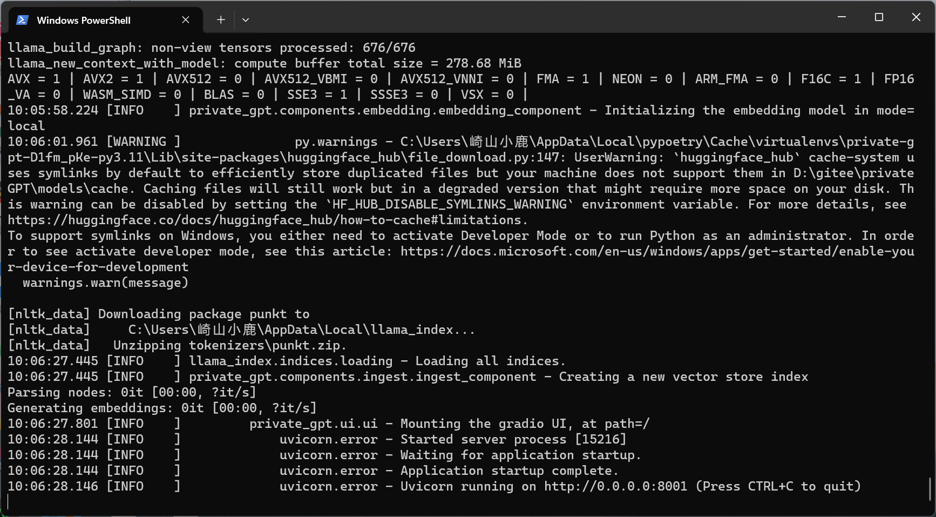The image size is (936, 517).
Task: Click the terminal scrollbar thumb
Action: 930,489
